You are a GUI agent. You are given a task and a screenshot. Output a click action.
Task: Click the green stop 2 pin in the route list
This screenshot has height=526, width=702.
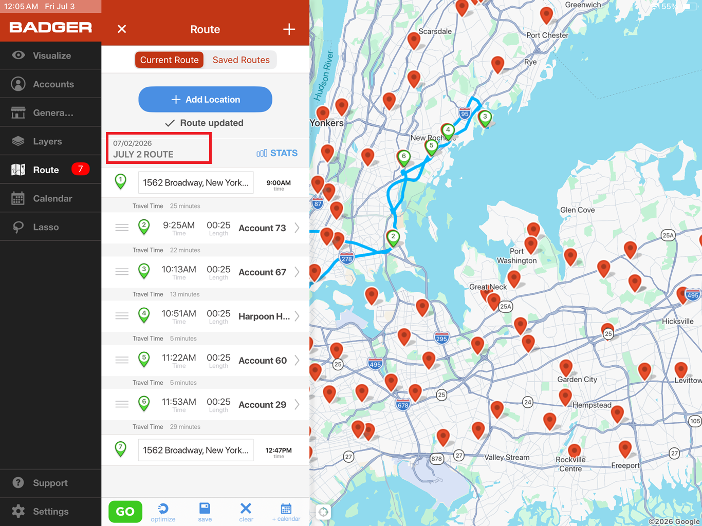[144, 227]
